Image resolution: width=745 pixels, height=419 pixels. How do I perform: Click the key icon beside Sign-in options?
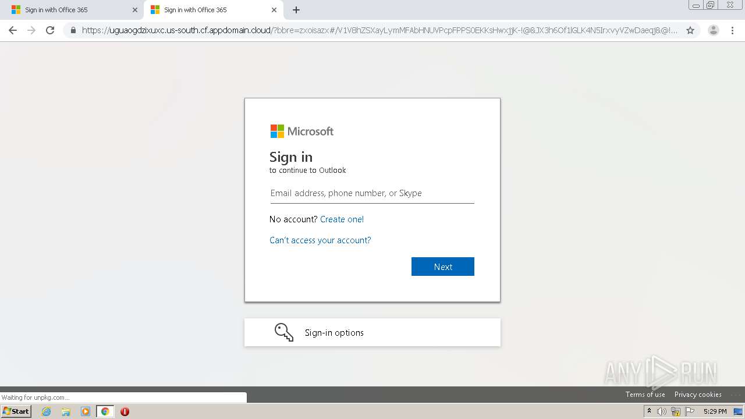284,332
